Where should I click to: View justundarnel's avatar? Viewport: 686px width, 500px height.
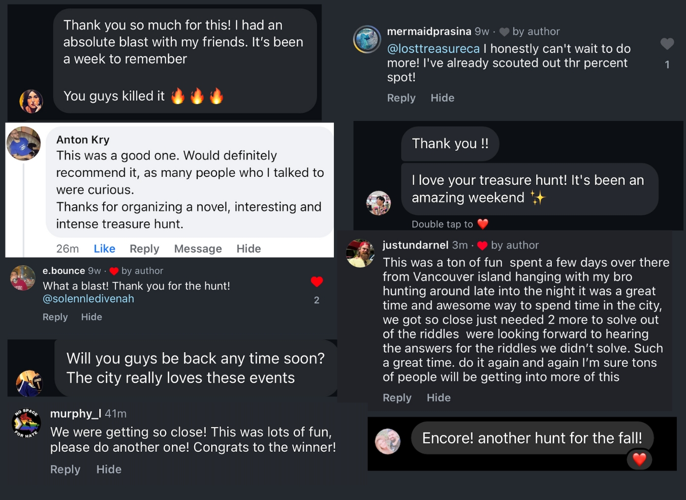(360, 253)
